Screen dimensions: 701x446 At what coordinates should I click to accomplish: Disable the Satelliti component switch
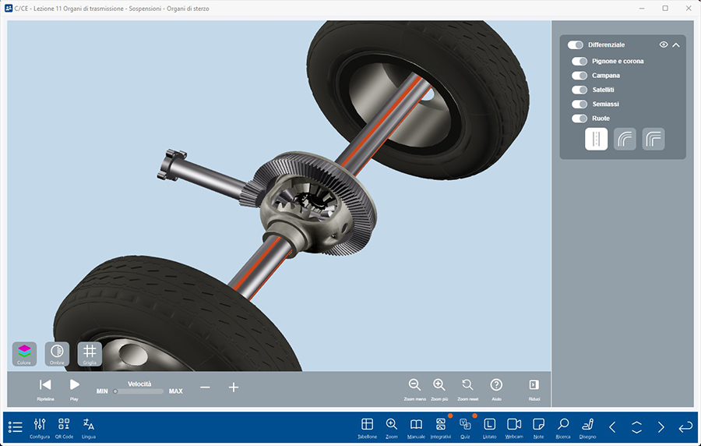coord(579,90)
